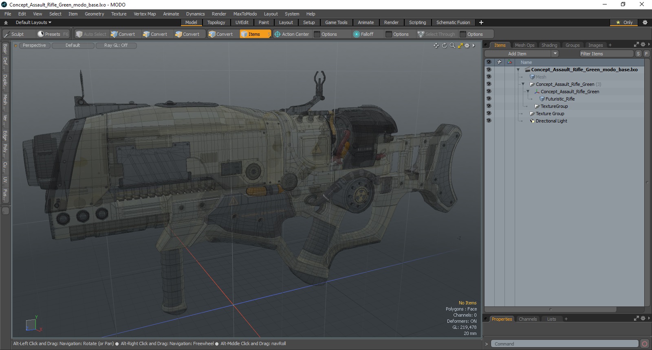Toggle visibility of Concept_Assault_Rifle_Green (3) group
The width and height of the screenshot is (652, 350).
[x=489, y=84]
